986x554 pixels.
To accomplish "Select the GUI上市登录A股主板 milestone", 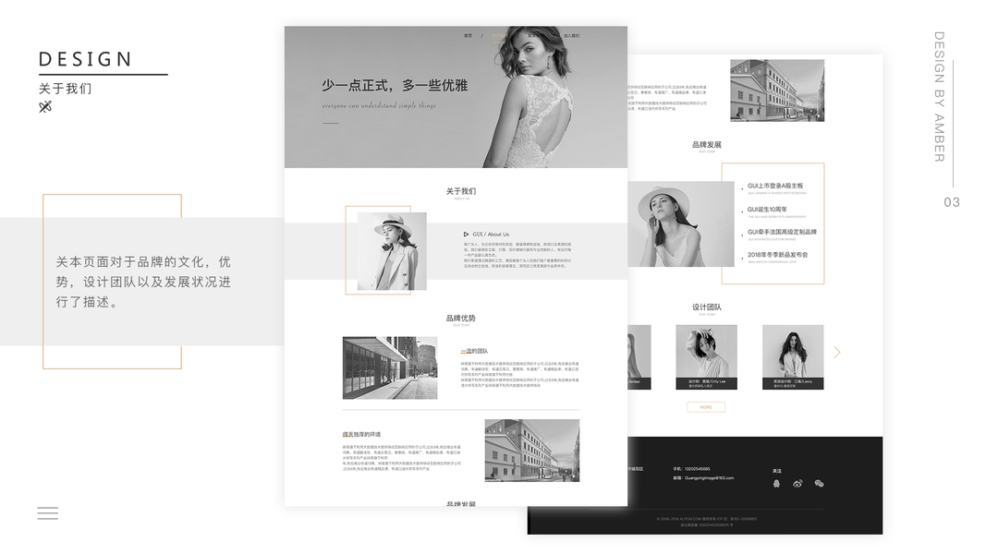I will 775,186.
